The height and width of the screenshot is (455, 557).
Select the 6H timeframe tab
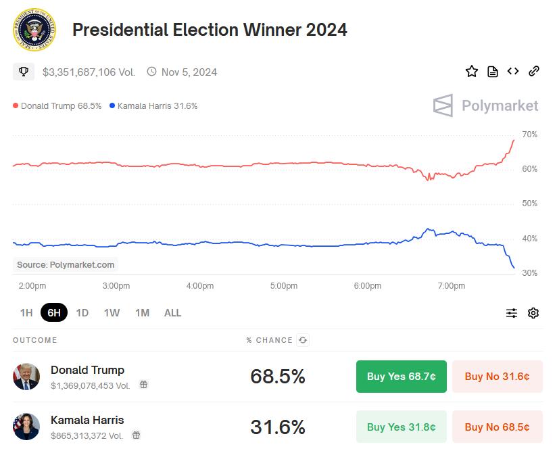[x=54, y=313]
